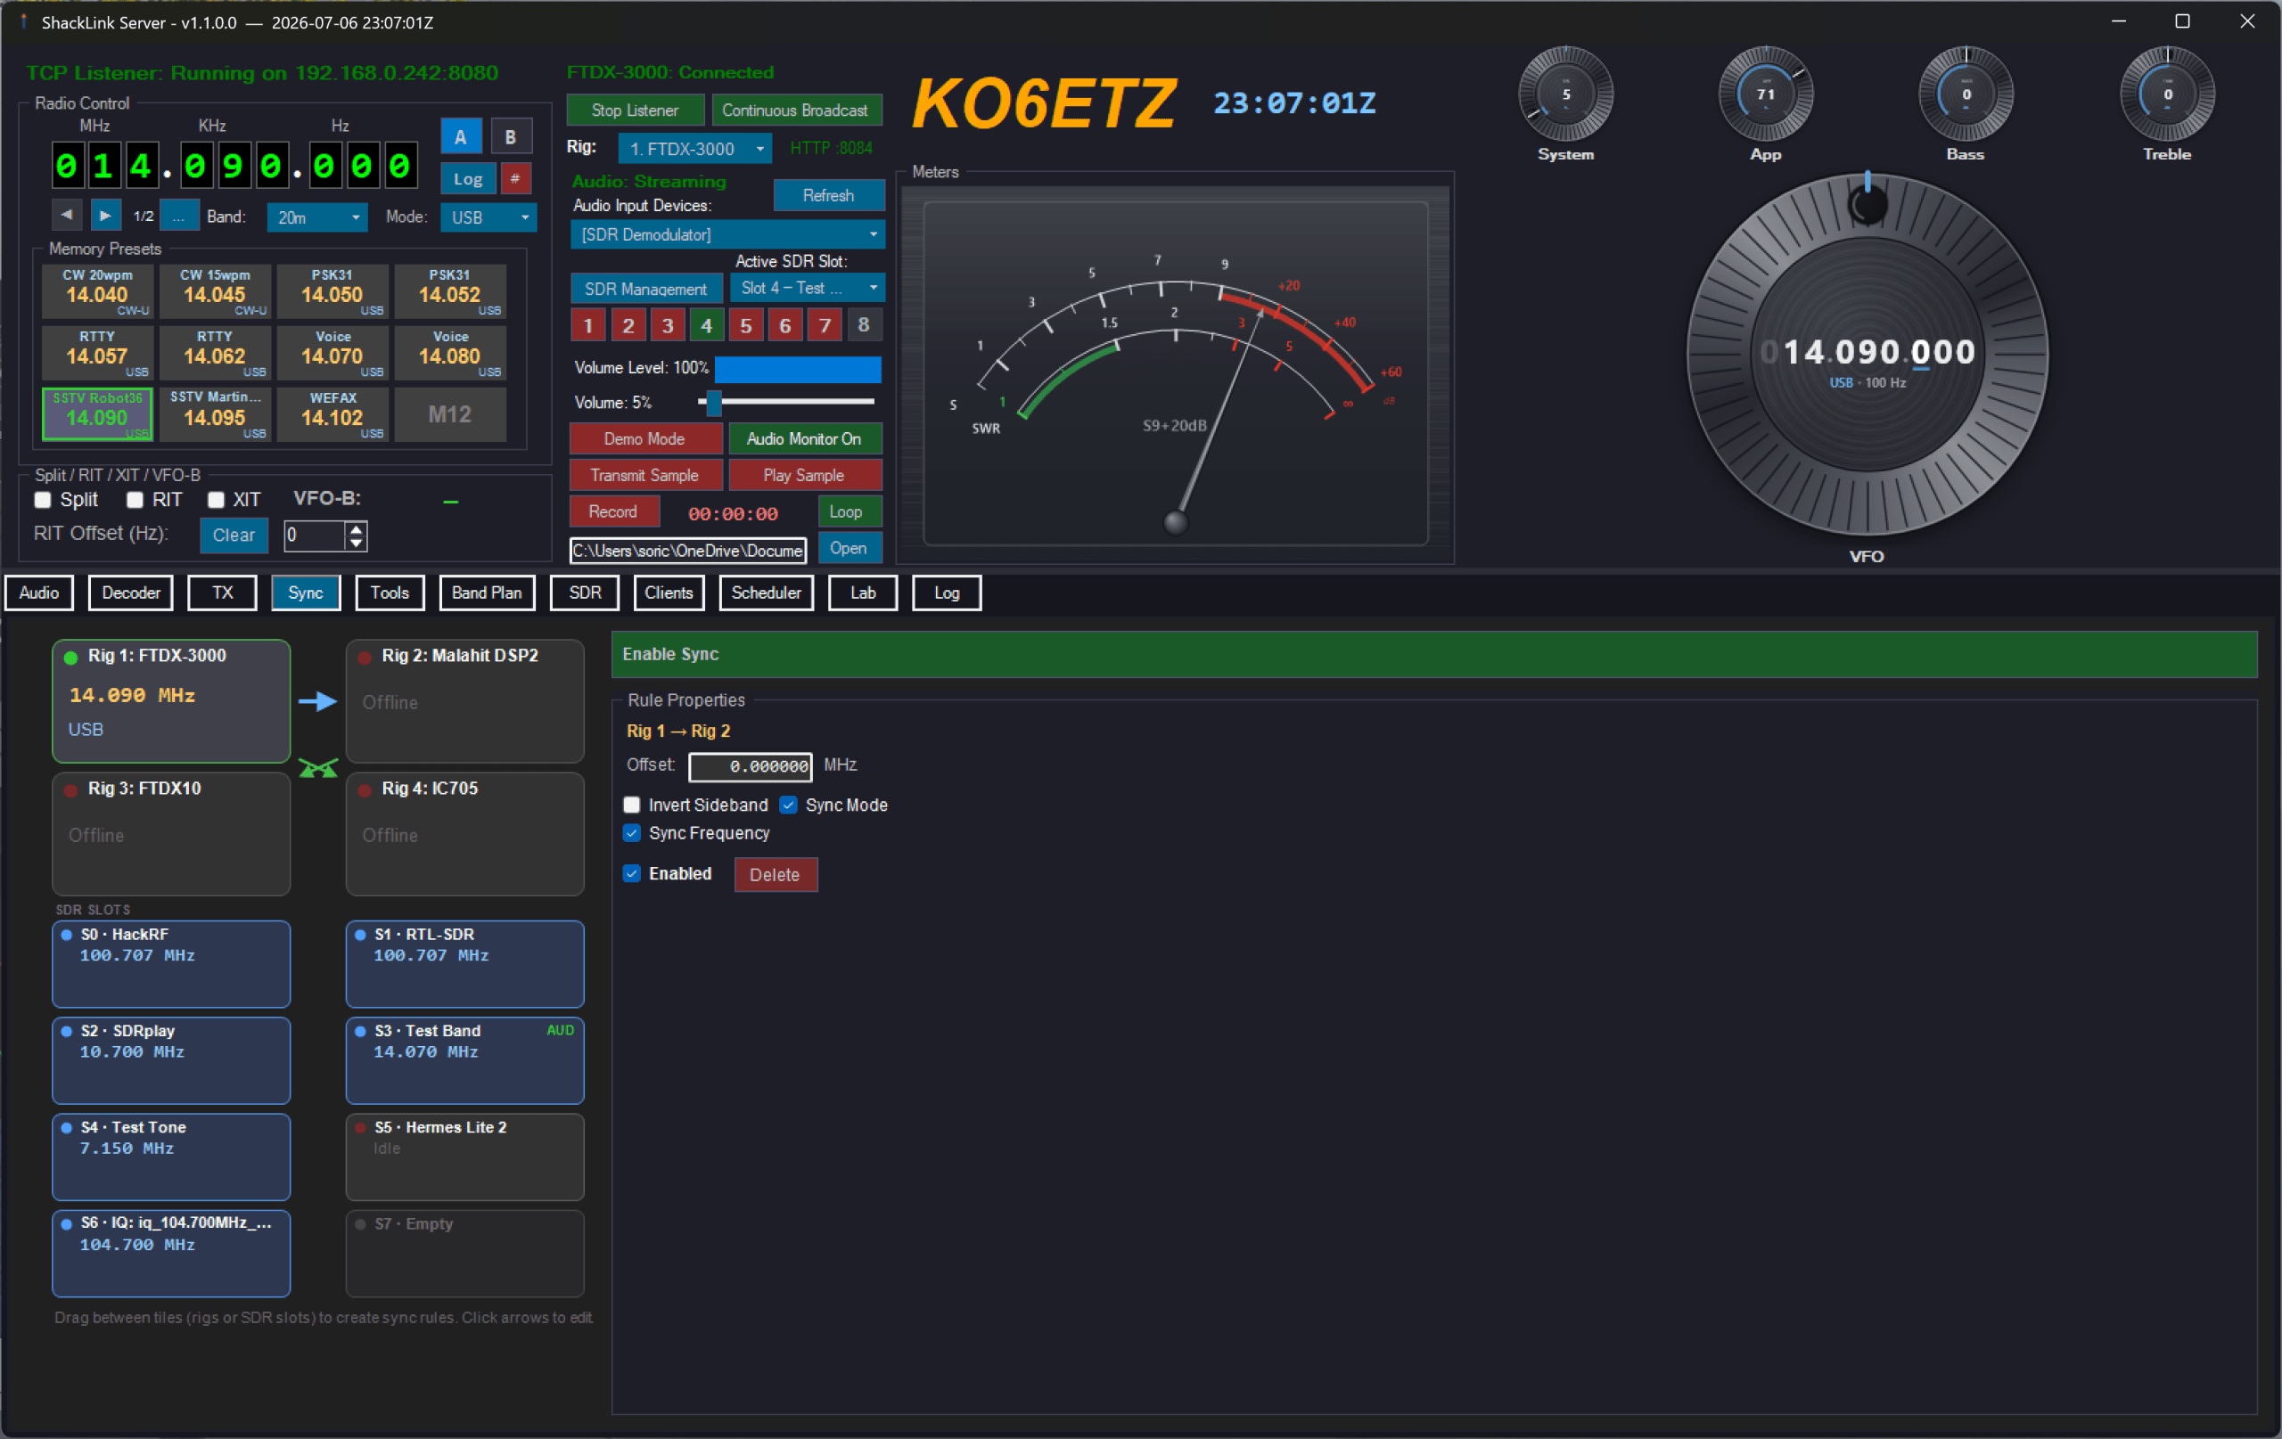Select the PSK31 14.050 memory preset
The height and width of the screenshot is (1439, 2282).
point(332,290)
